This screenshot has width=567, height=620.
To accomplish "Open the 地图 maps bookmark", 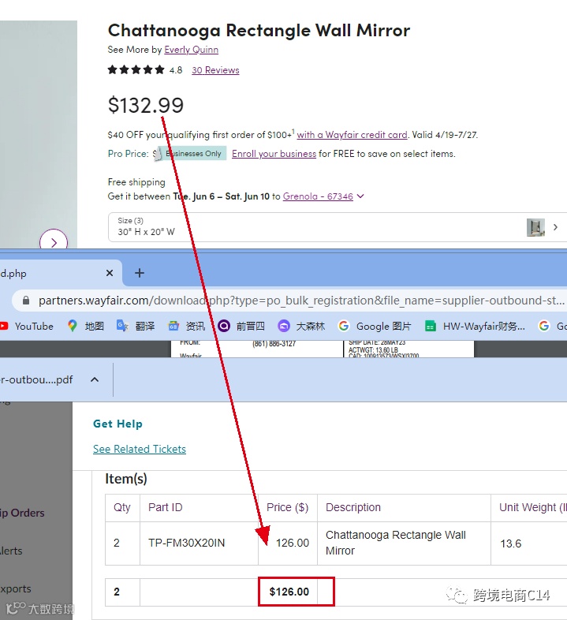I will point(86,327).
